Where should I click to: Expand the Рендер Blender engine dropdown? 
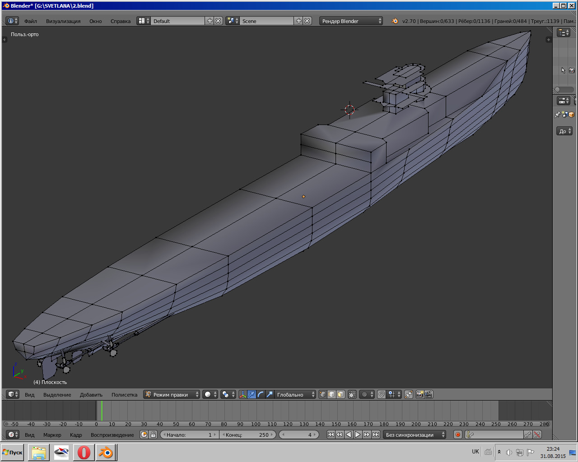(351, 21)
